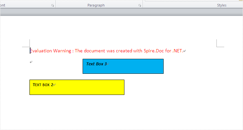Click the Paragraph group label

(x=96, y=5)
